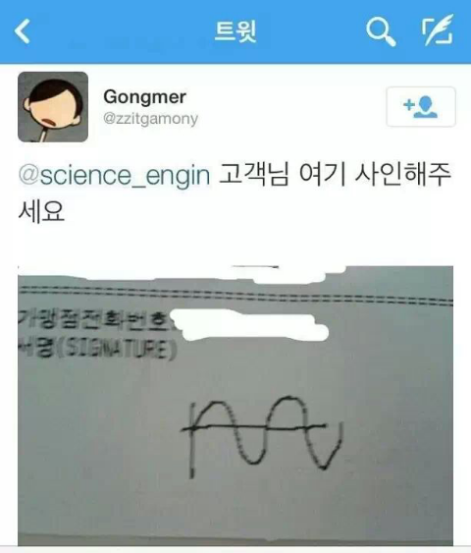
Task: Open search with the magnifying glass icon
Action: 381,32
